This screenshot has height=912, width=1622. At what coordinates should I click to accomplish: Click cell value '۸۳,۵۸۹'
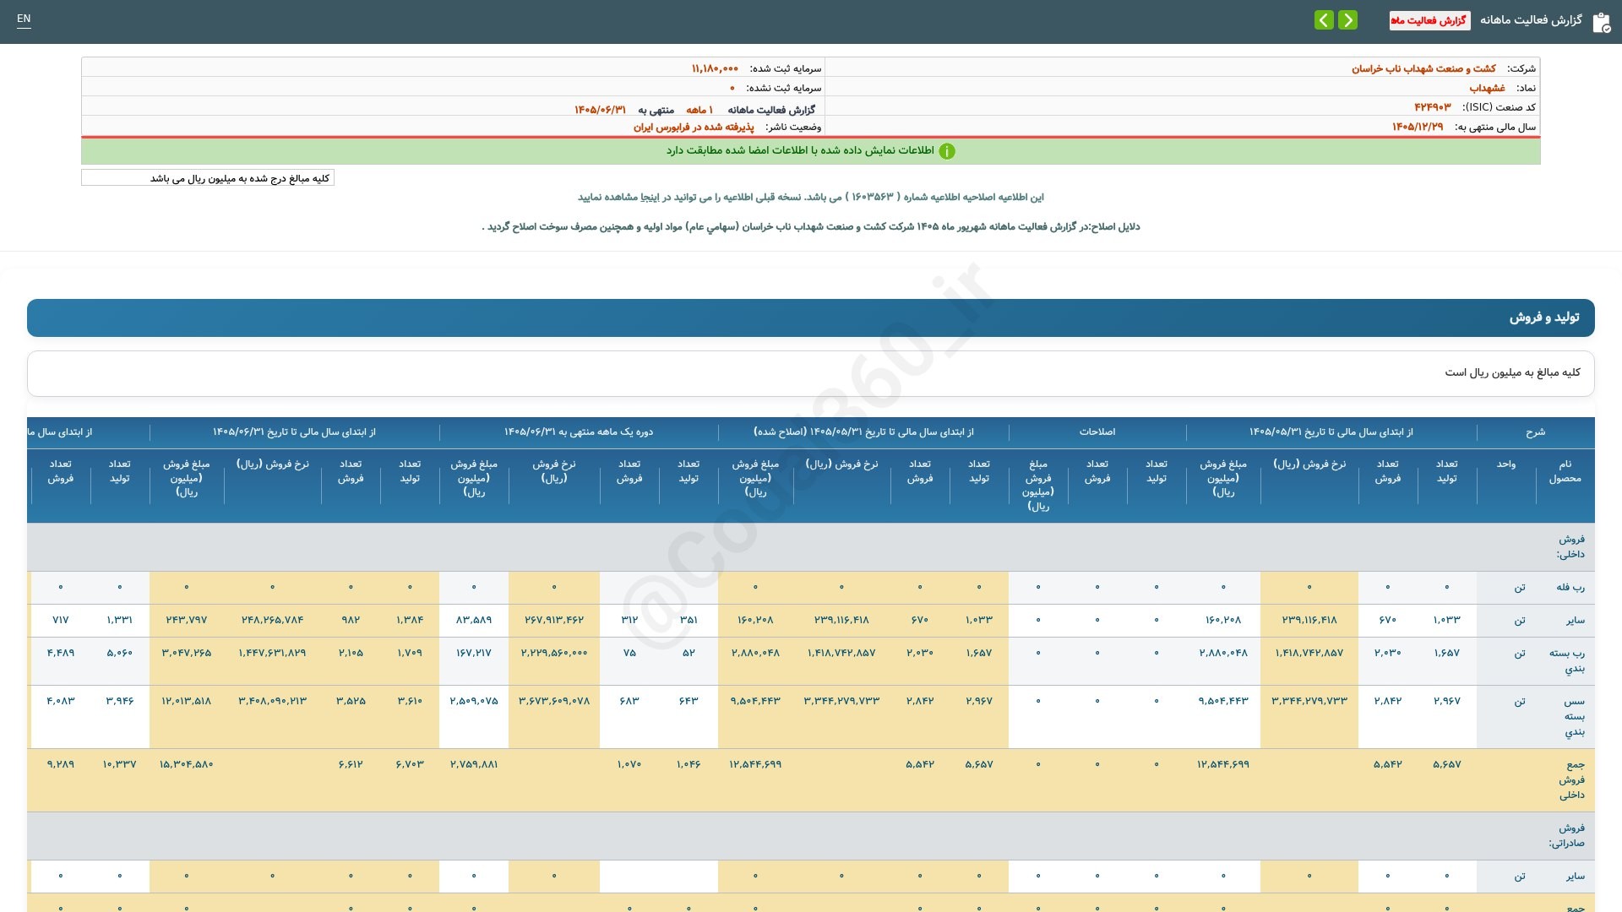pos(474,620)
